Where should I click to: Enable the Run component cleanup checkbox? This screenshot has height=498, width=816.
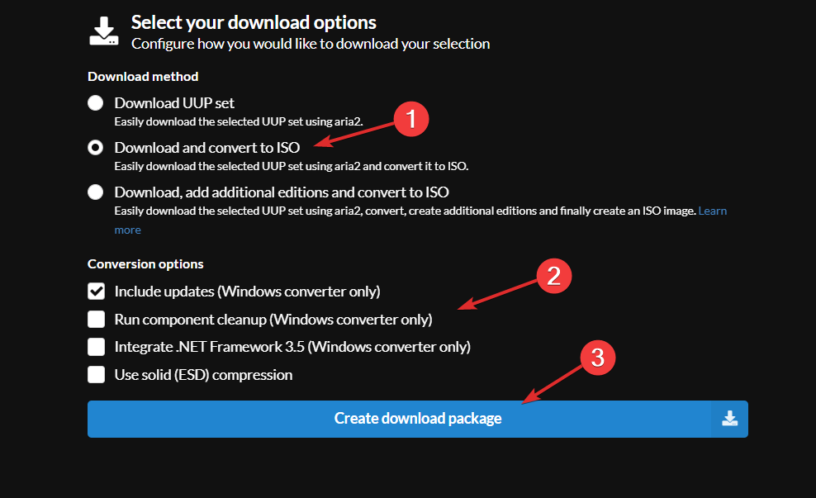click(97, 319)
